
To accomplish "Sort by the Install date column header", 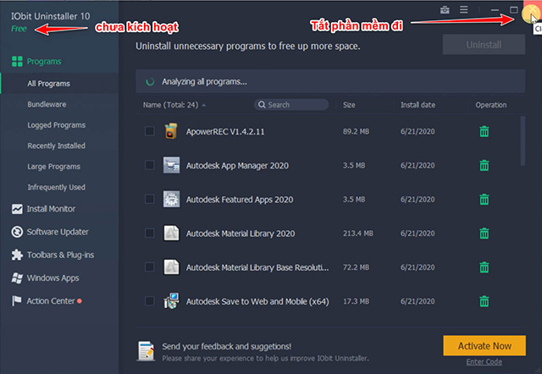I will 418,105.
